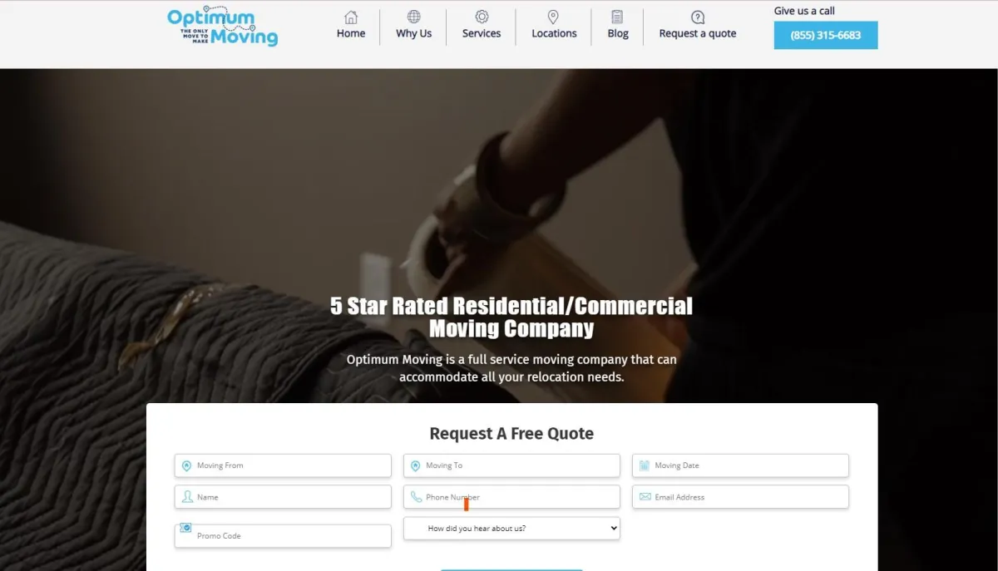Click the Request a quote question icon
Screen dimensions: 998x571
pos(698,17)
